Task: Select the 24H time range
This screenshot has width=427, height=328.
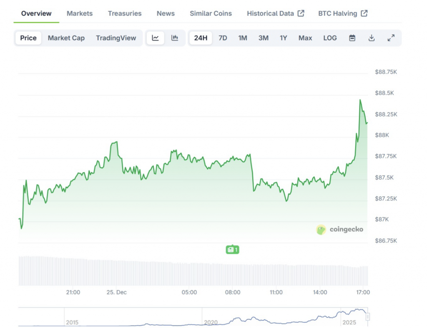Action: pyautogui.click(x=201, y=38)
